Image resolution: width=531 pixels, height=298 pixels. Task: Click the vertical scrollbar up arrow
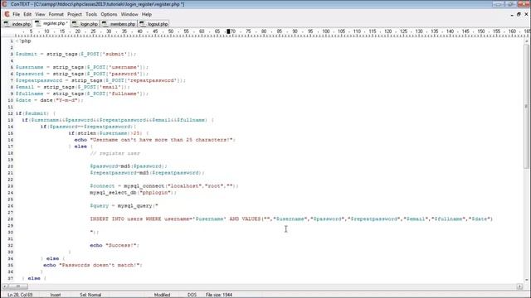(x=526, y=41)
